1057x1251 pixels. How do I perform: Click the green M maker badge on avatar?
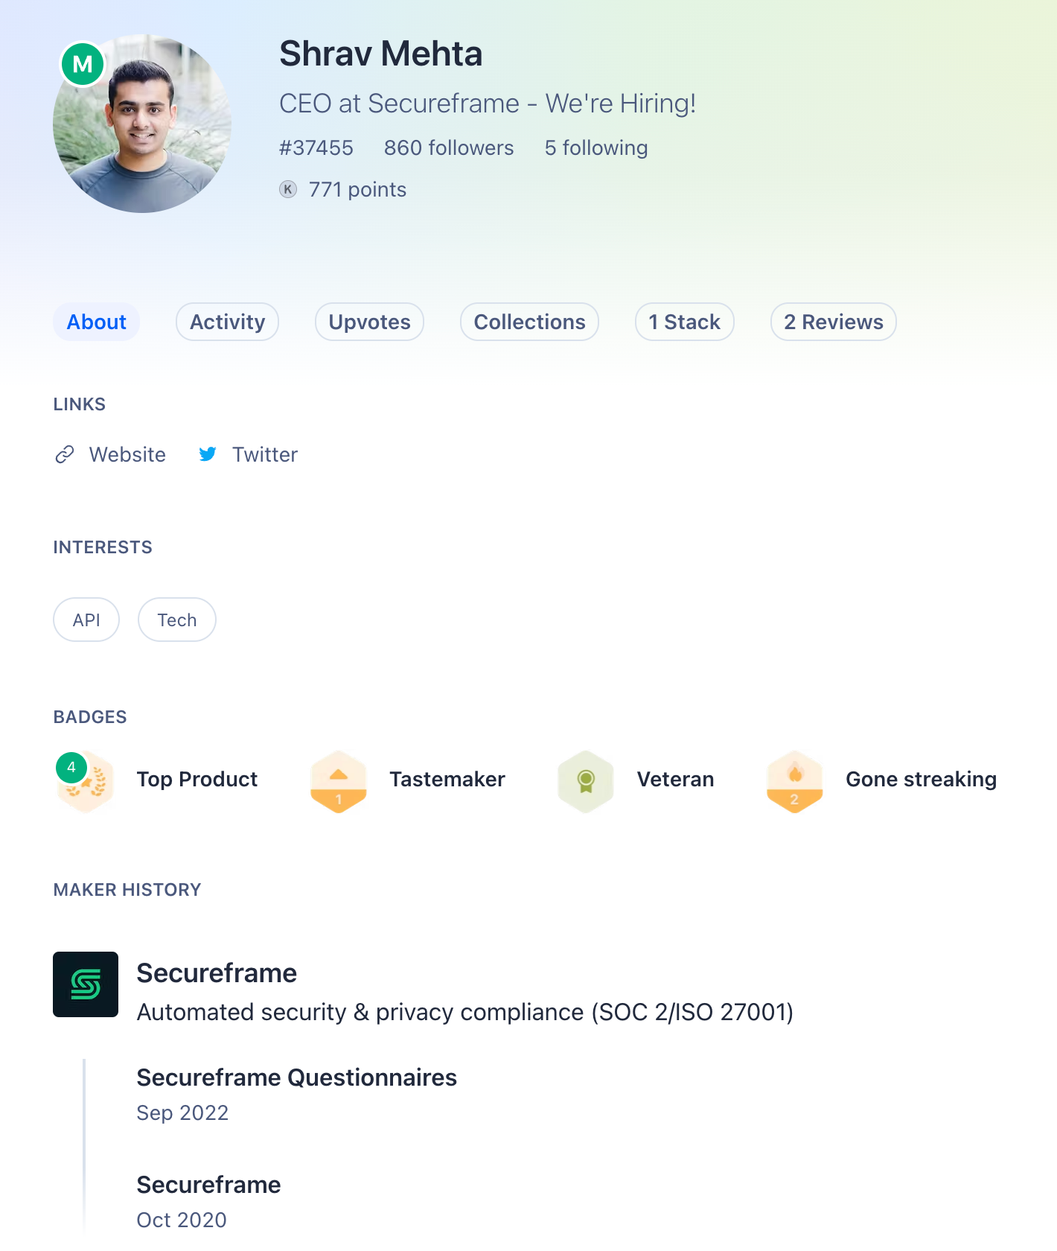click(x=83, y=64)
